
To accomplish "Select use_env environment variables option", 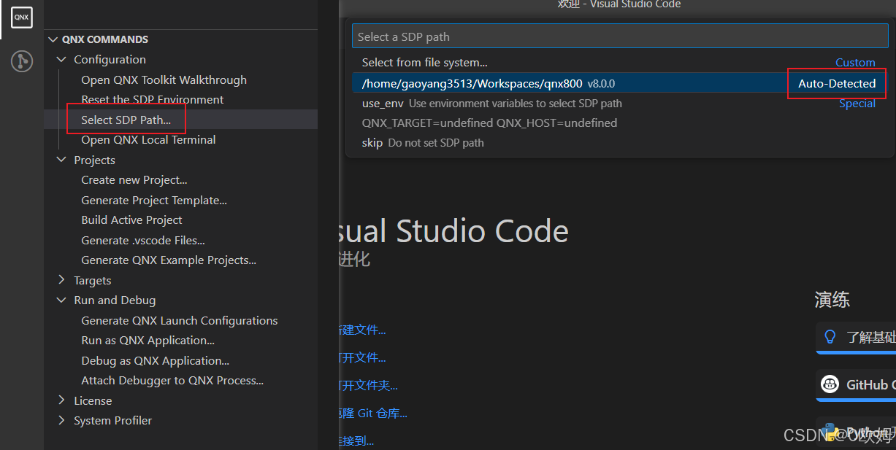I will pyautogui.click(x=619, y=104).
